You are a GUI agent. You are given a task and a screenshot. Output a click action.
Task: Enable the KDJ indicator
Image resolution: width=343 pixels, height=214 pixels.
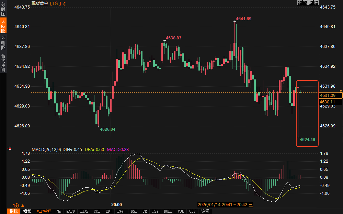pos(109,211)
